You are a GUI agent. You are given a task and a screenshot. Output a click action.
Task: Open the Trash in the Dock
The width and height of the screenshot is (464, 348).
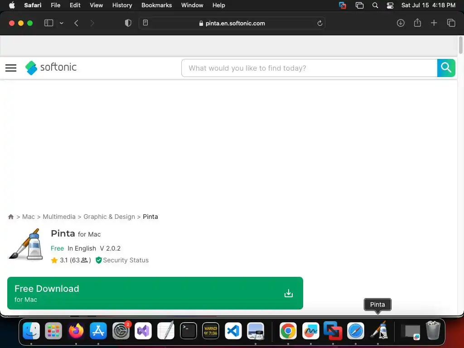[x=433, y=330]
